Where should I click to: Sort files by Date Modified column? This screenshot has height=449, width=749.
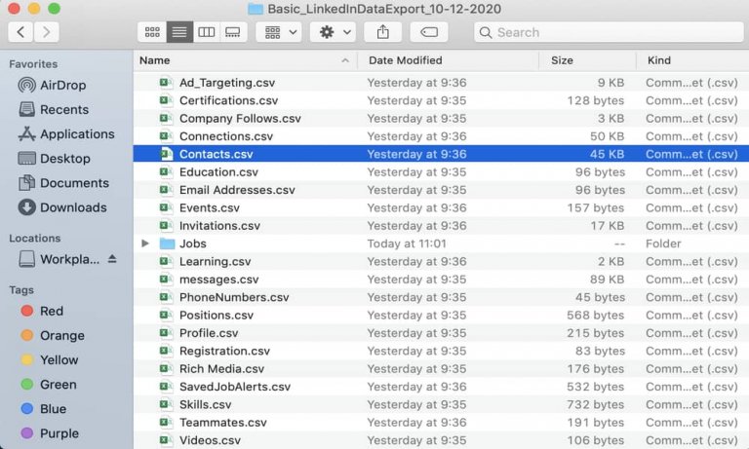coord(405,60)
